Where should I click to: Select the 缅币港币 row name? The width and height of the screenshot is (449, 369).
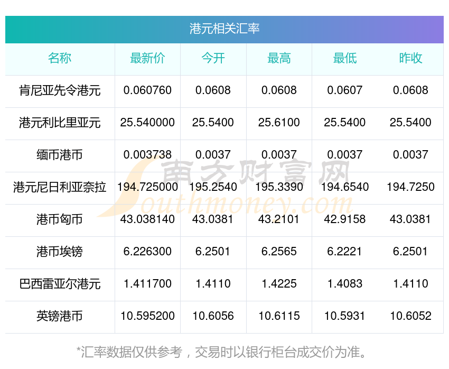tap(60, 155)
